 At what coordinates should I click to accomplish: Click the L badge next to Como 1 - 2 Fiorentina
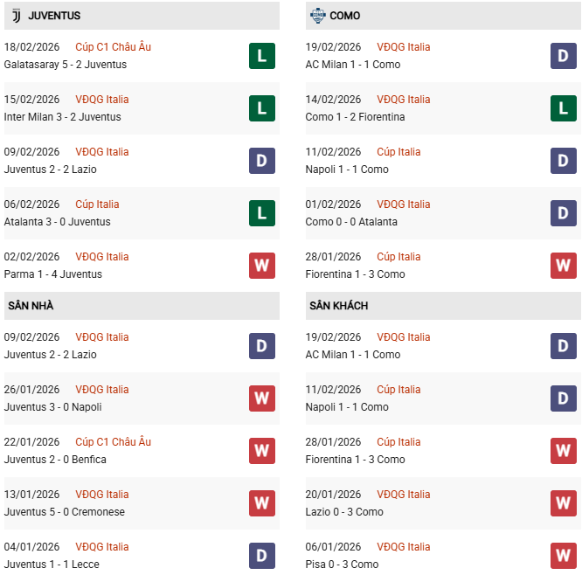pos(564,108)
